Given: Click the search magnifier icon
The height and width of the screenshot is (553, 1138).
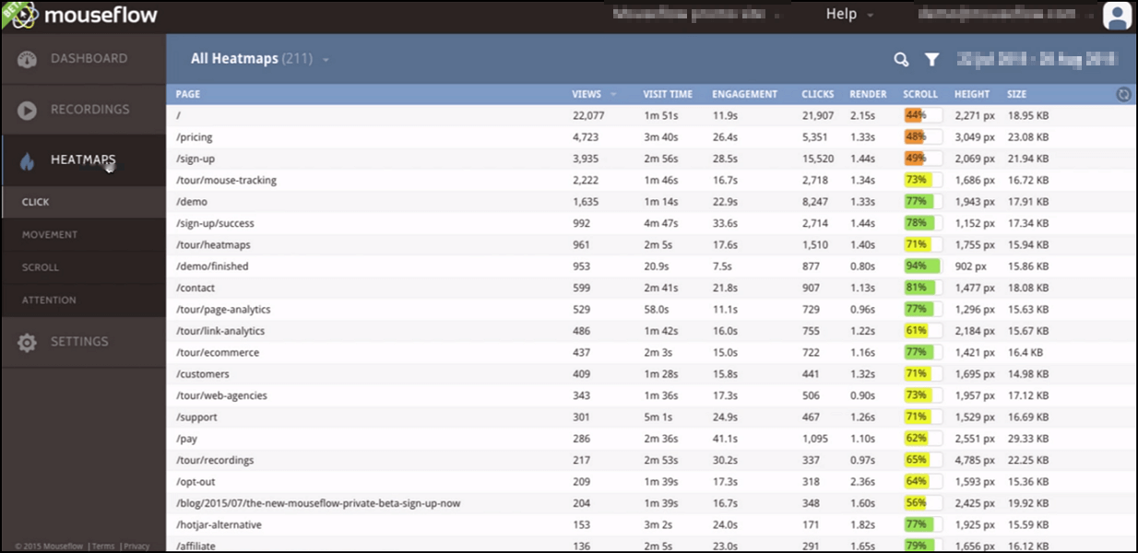Looking at the screenshot, I should coord(901,60).
